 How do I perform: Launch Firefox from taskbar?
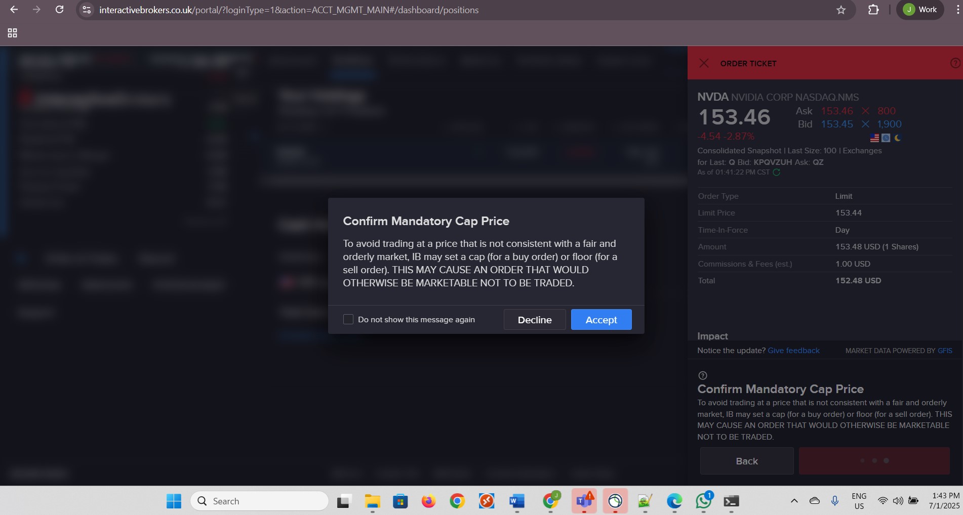pyautogui.click(x=428, y=501)
